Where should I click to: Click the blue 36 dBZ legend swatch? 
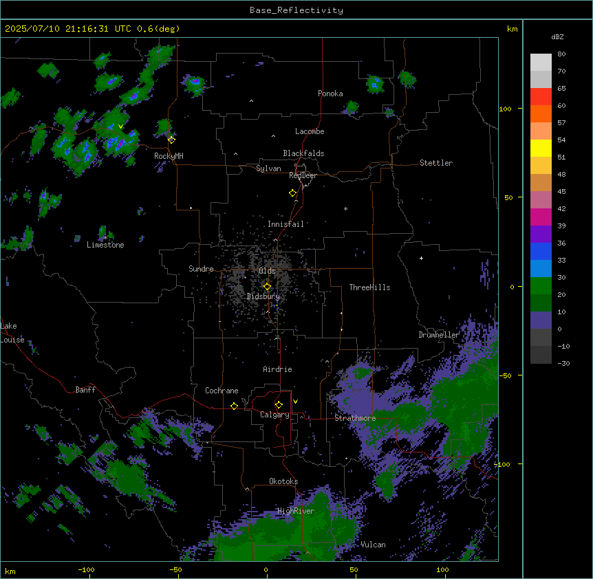tap(541, 251)
